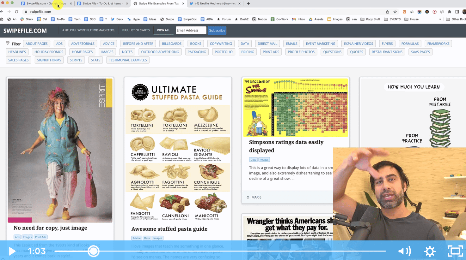Open the Cal bookmark
The height and width of the screenshot is (260, 466).
tap(42, 19)
